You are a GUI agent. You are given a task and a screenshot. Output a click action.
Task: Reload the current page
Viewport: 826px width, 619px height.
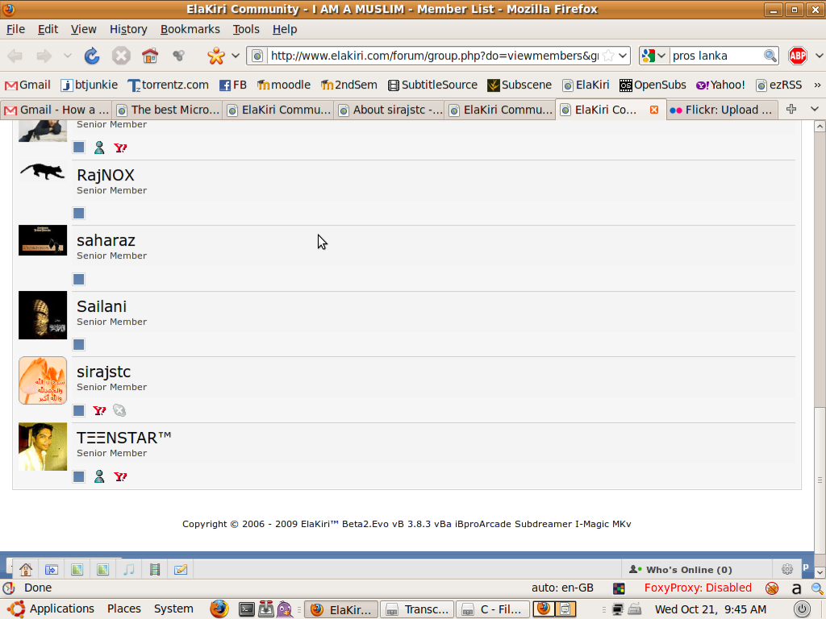(x=92, y=56)
